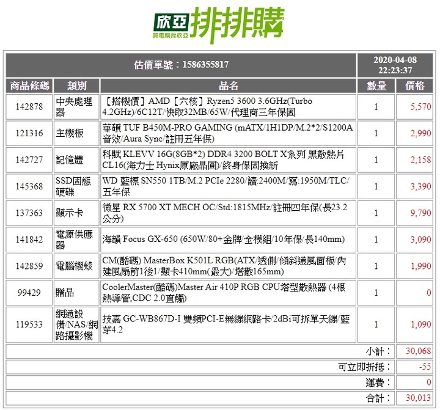This screenshot has height=410, width=440.
Task: Click the 運費 label
Action: pos(378,383)
